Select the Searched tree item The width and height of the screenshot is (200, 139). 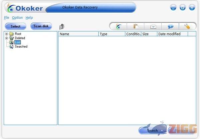[21, 47]
